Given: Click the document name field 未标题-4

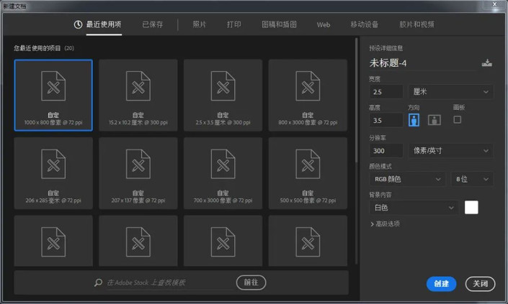Looking at the screenshot, I should pos(423,63).
